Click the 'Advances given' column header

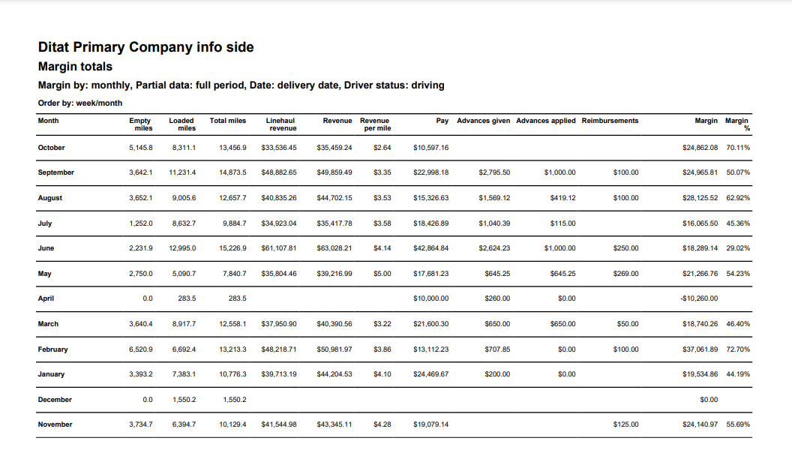(483, 121)
